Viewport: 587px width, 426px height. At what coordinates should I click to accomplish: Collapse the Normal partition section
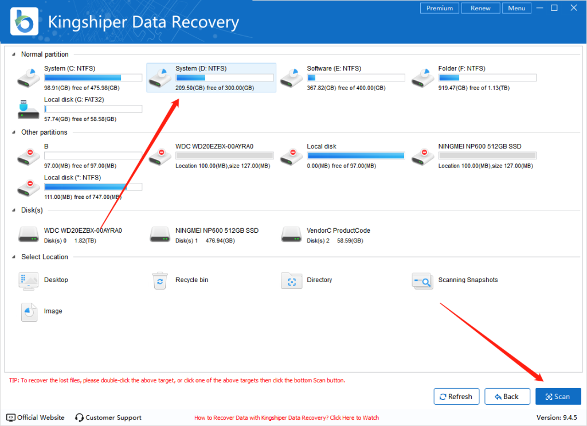click(14, 54)
